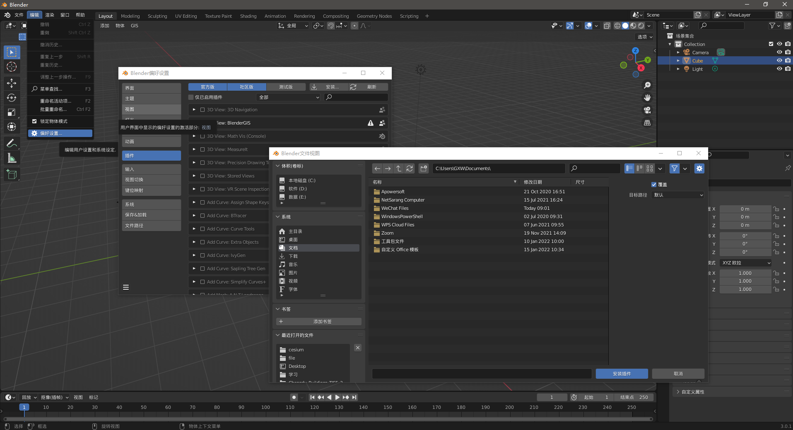The width and height of the screenshot is (793, 430).
Task: Switch to Shading workspace tab
Action: point(248,16)
